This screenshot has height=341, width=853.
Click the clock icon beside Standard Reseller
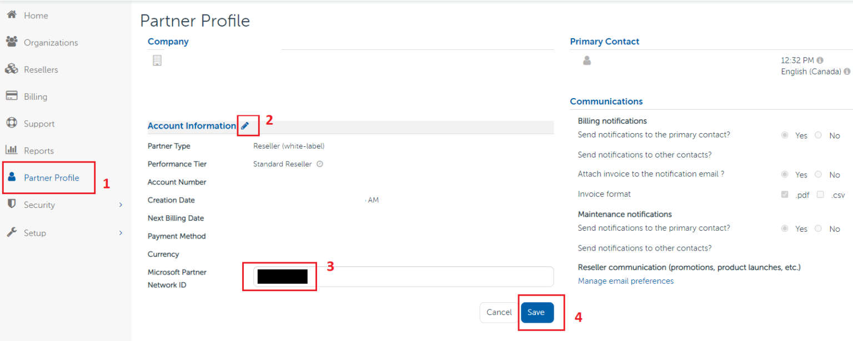tap(320, 164)
